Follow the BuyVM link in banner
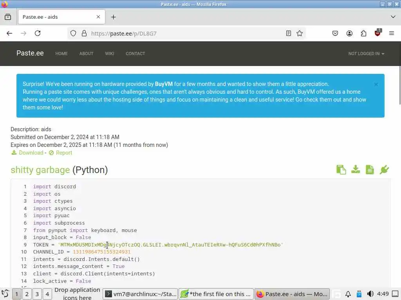The width and height of the screenshot is (401, 300). [x=164, y=84]
